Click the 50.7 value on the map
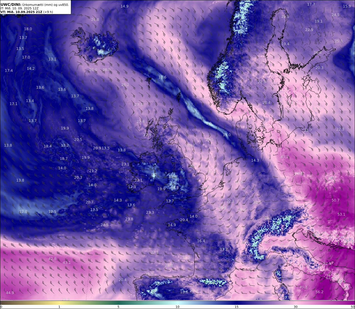Viewport: 355px width, 309px height. click(x=336, y=200)
